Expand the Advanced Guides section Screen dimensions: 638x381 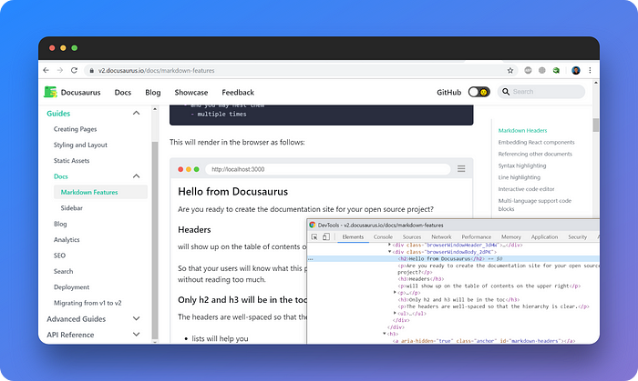coord(137,319)
